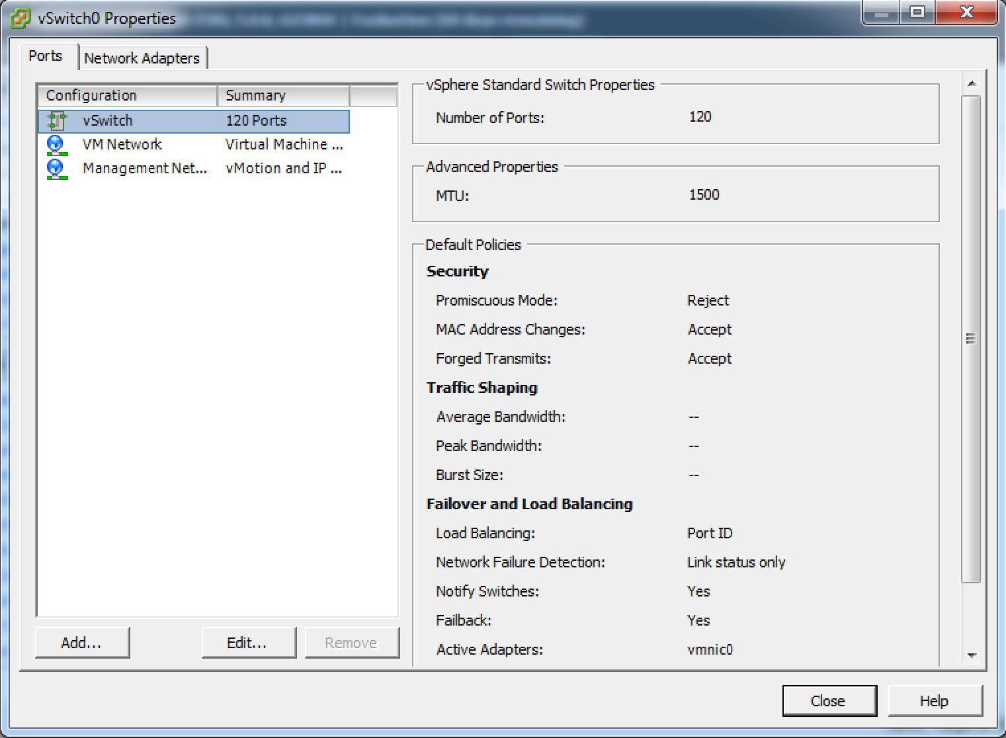Switch to the Ports tab
The image size is (1006, 738).
coord(46,56)
